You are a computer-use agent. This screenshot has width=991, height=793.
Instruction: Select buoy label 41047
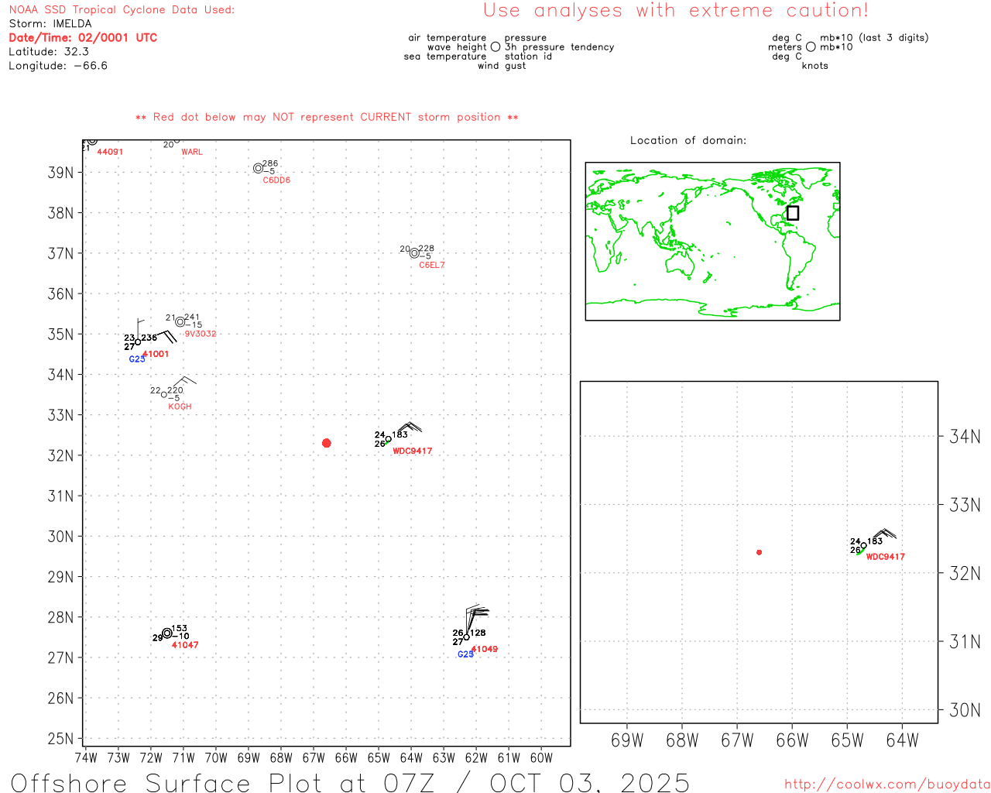click(185, 645)
